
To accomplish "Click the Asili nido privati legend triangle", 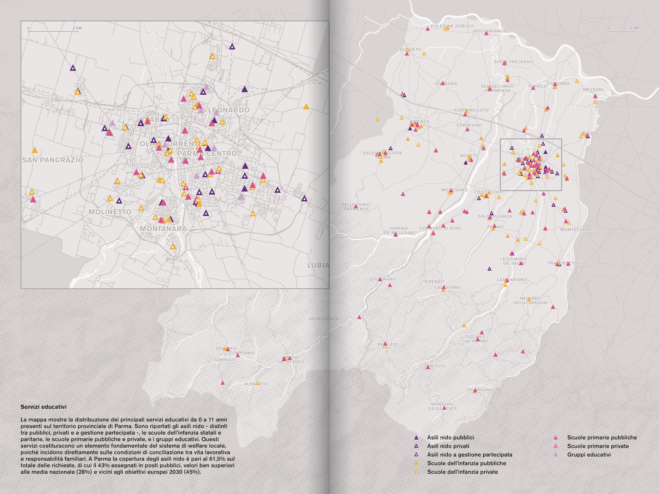I will [417, 446].
